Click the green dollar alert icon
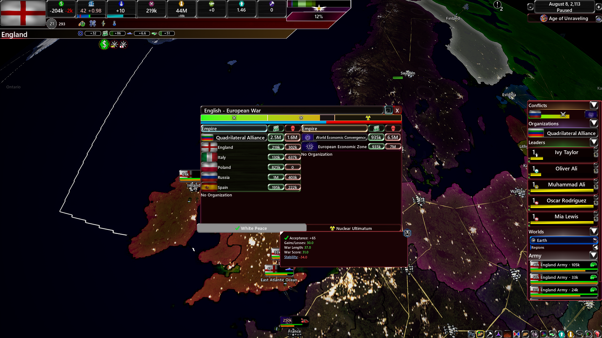 [104, 44]
